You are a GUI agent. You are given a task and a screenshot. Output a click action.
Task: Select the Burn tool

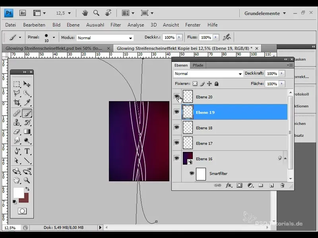tap(27, 140)
